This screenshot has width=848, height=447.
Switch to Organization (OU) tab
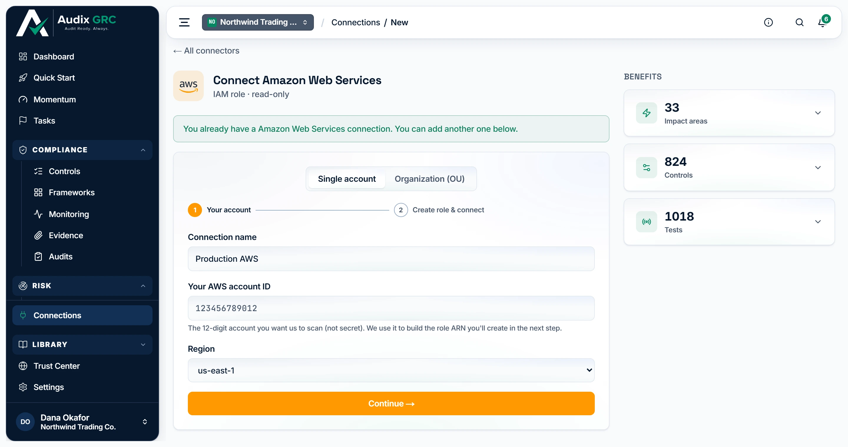tap(430, 179)
